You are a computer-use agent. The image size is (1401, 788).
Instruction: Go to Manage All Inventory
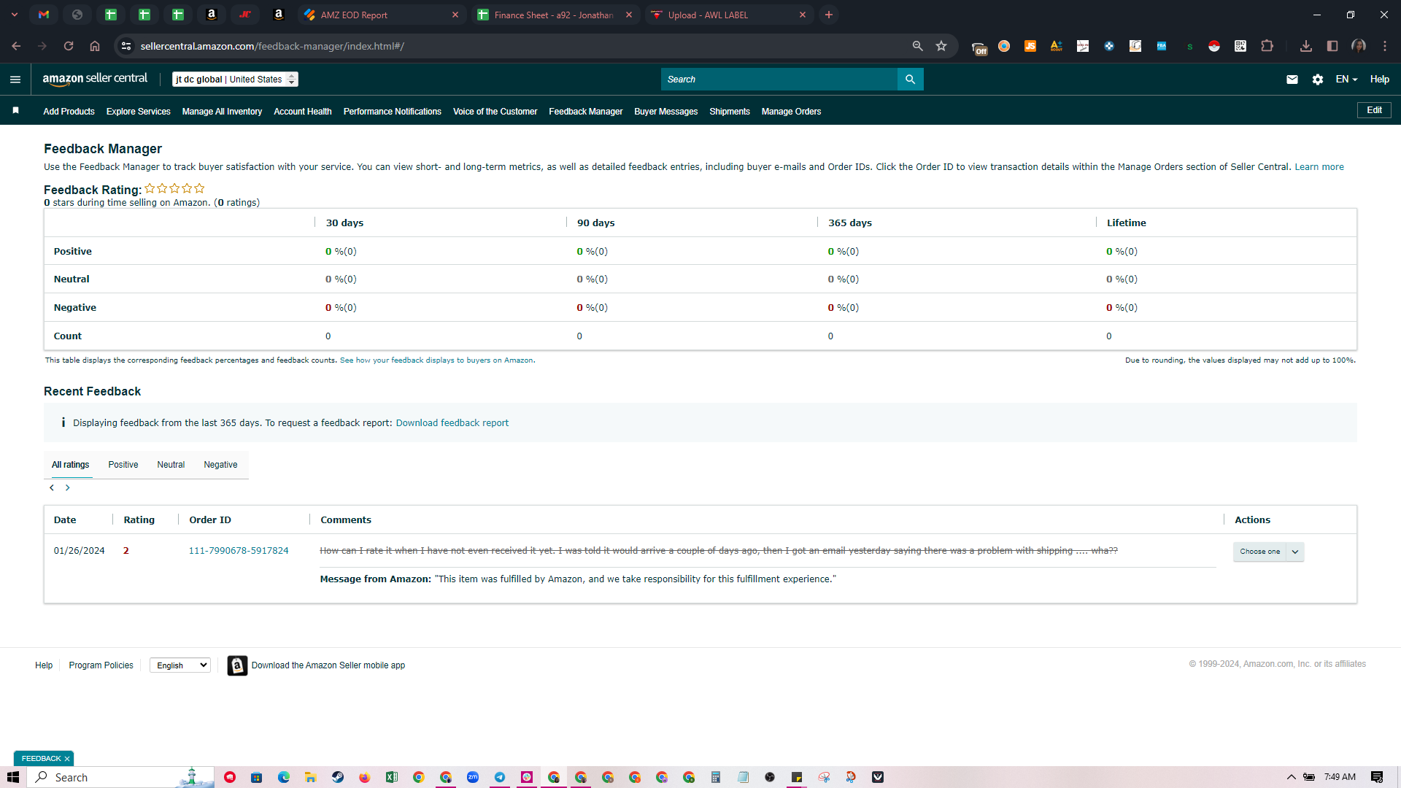222,112
